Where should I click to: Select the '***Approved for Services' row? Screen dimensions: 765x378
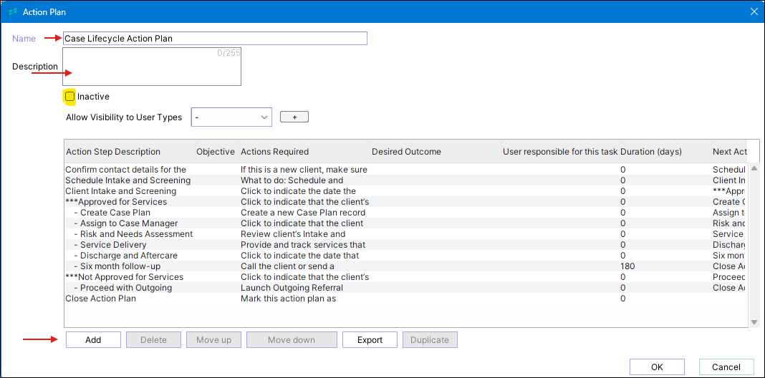405,202
